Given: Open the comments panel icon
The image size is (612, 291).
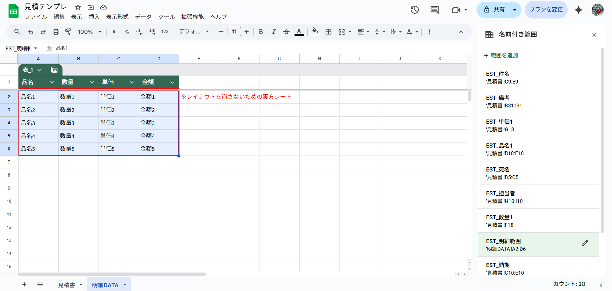Looking at the screenshot, I should coord(434,10).
